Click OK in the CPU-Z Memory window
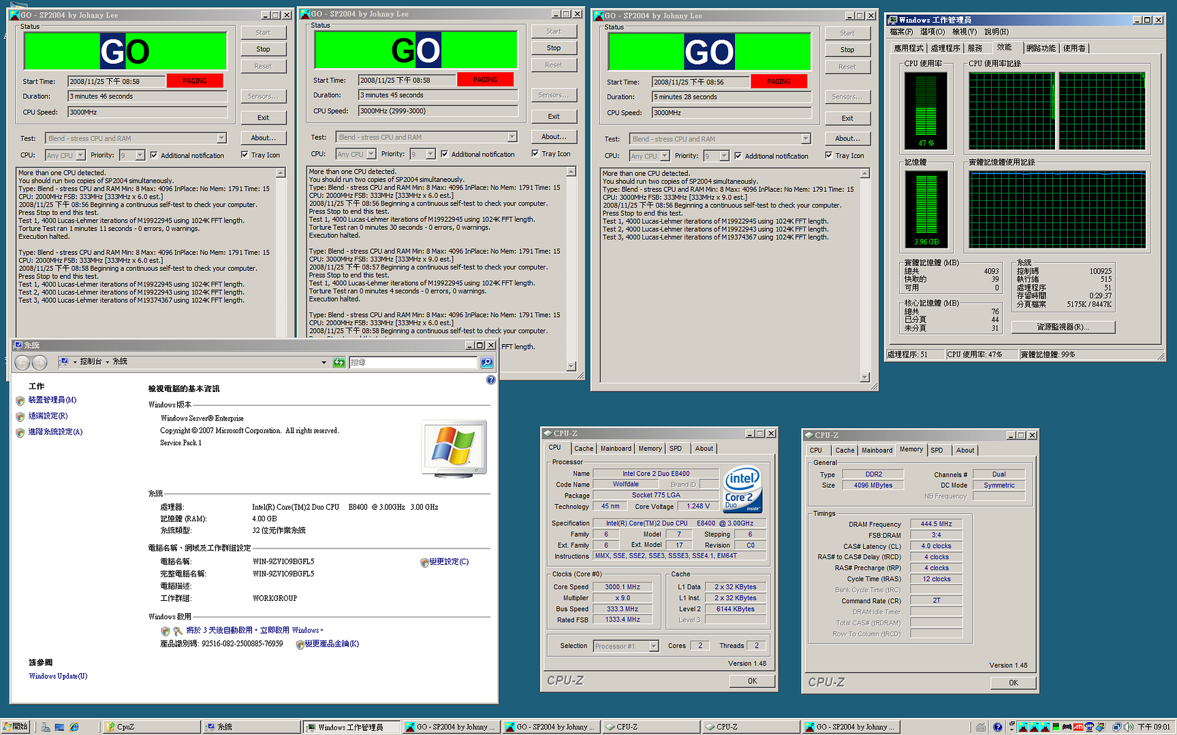The height and width of the screenshot is (735, 1177). click(x=1014, y=683)
